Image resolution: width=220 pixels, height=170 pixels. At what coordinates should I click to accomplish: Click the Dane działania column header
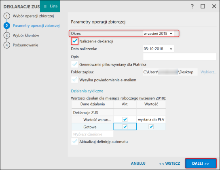(x=93, y=104)
